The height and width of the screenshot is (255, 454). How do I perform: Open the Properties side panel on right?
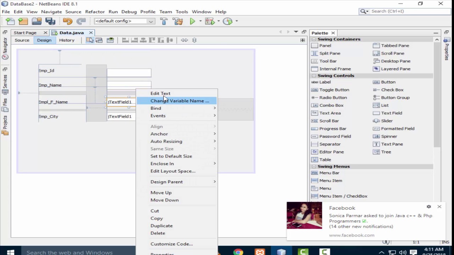(447, 49)
